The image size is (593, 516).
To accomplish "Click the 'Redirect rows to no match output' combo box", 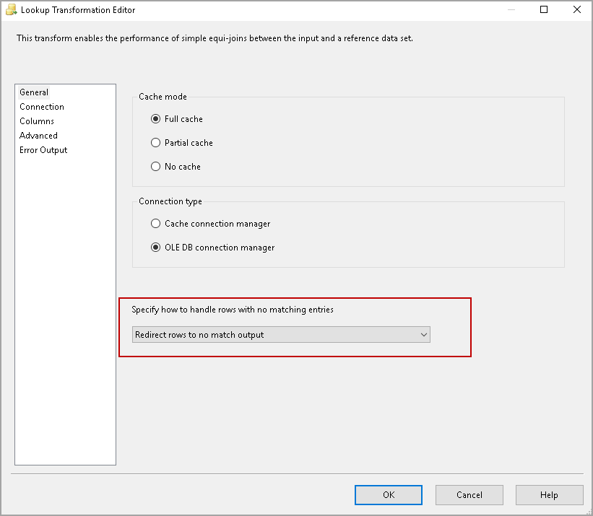I will tap(274, 335).
